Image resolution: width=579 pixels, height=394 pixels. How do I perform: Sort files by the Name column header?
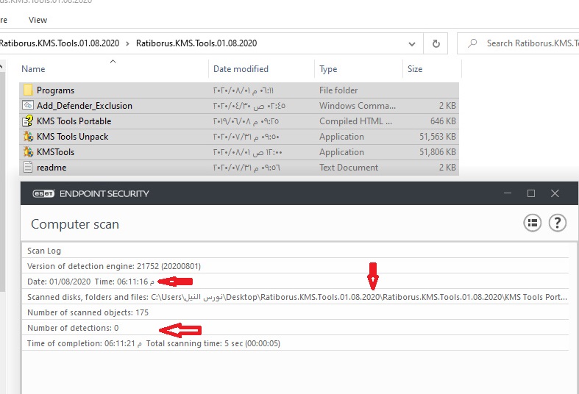[x=34, y=69]
